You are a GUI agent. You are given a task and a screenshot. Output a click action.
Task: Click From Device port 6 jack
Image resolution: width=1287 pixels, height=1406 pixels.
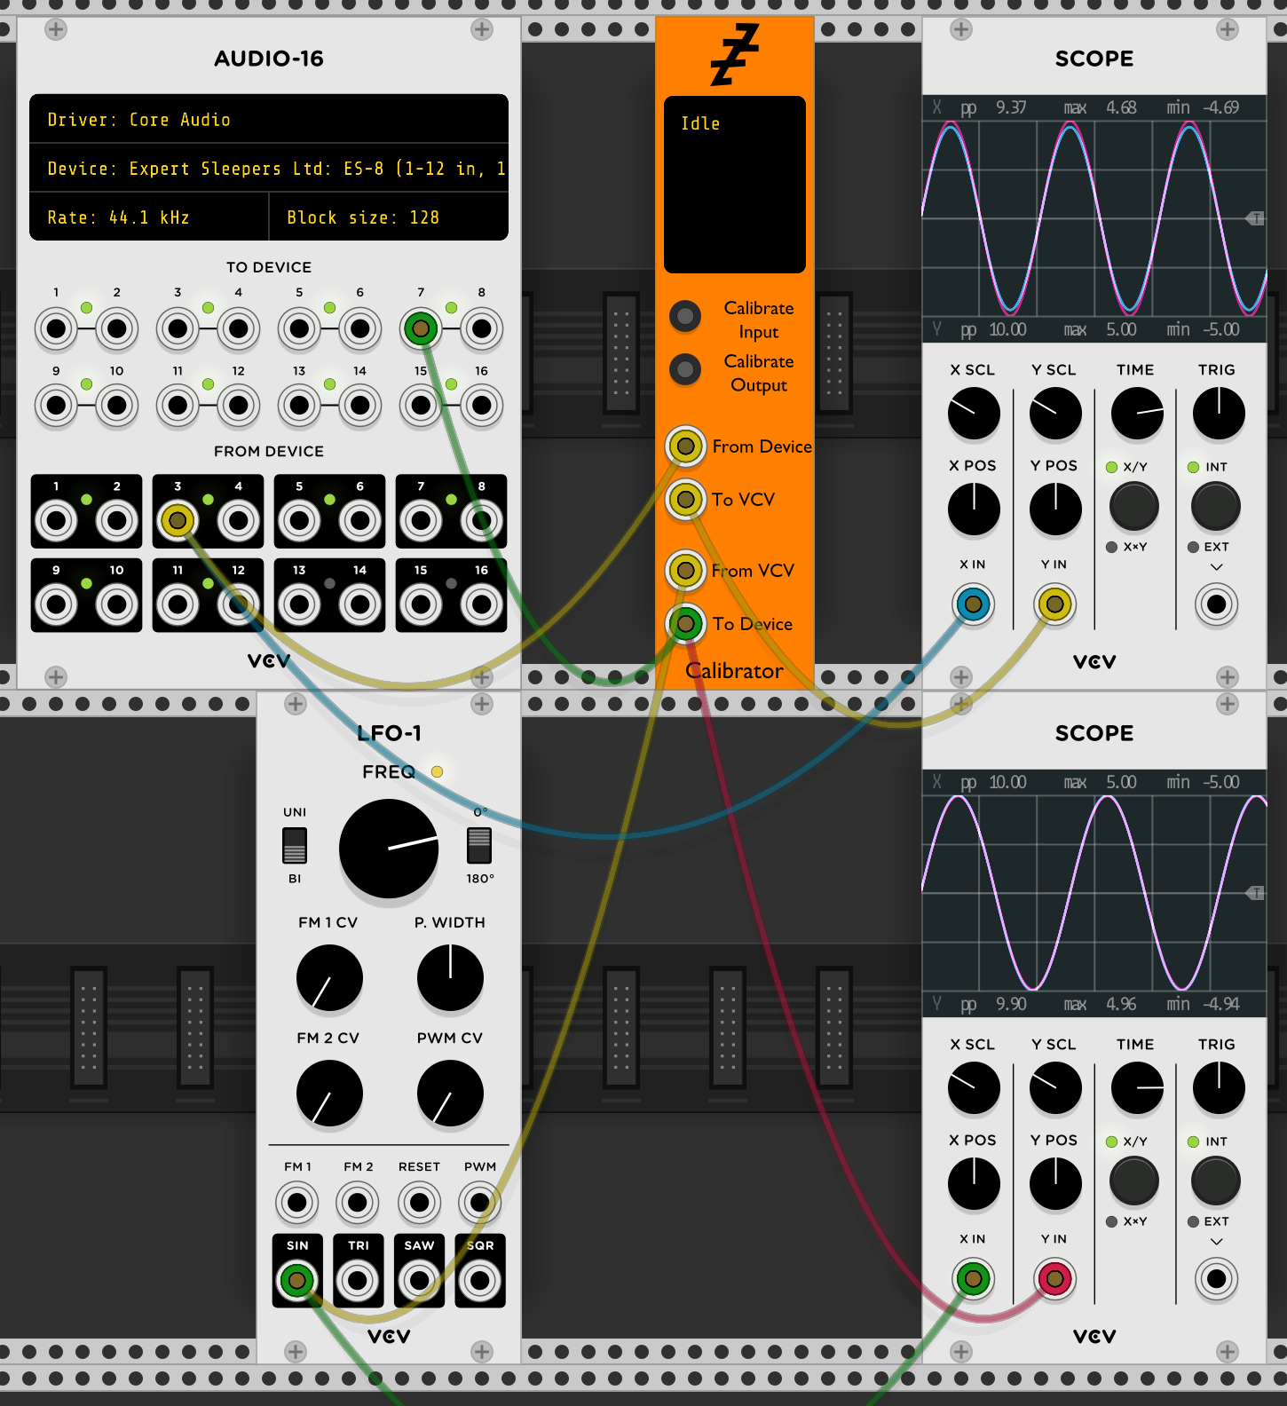click(x=360, y=521)
